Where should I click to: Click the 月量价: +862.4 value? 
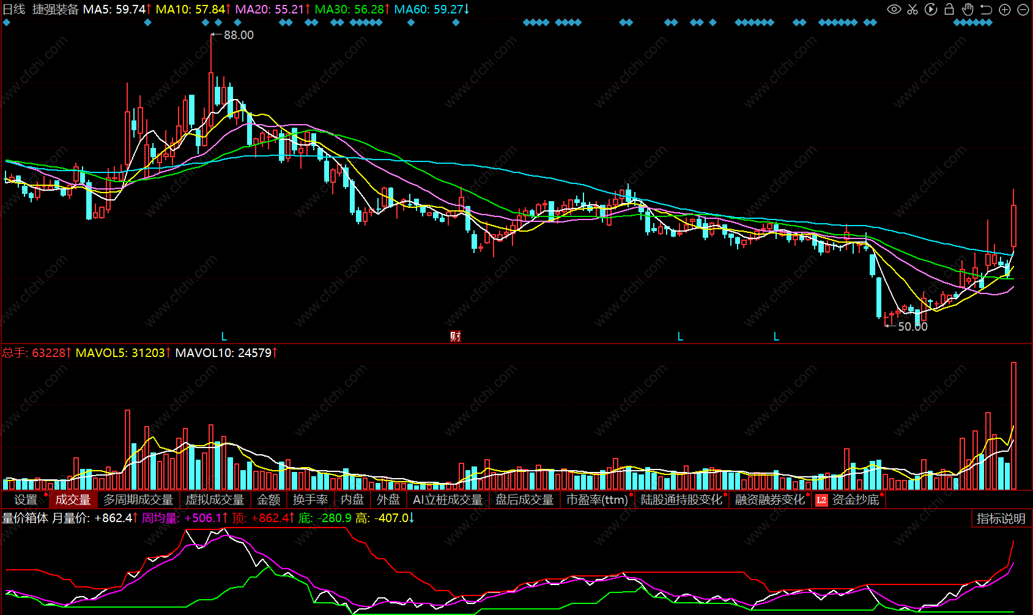[x=95, y=518]
